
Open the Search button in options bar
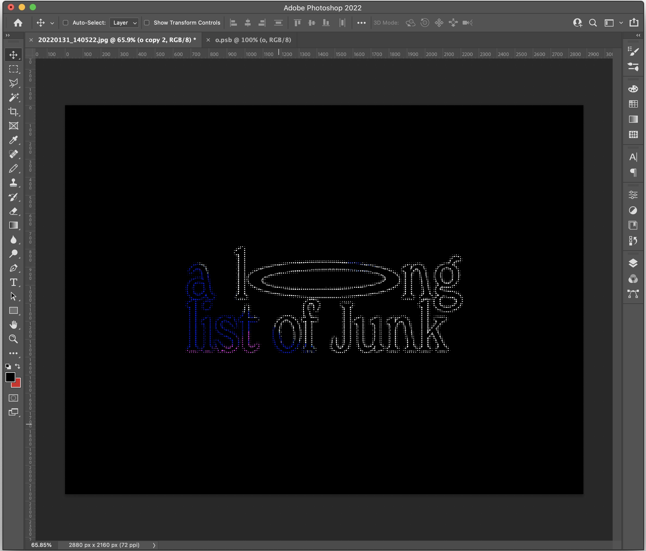tap(593, 23)
